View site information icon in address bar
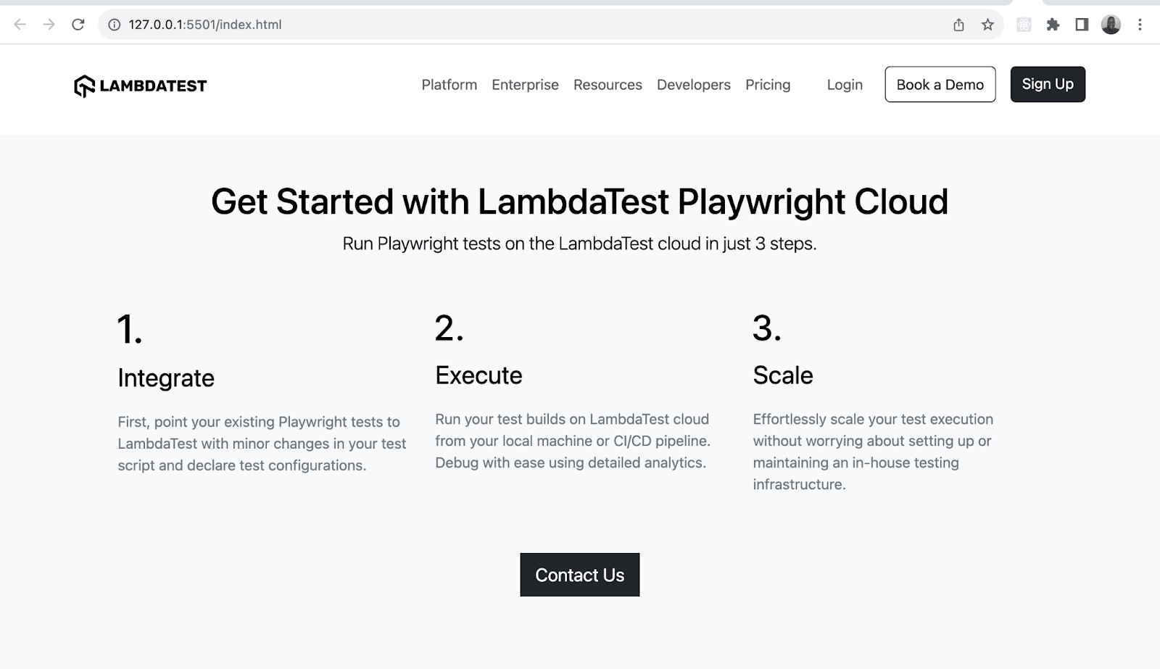The width and height of the screenshot is (1160, 669). tap(115, 25)
